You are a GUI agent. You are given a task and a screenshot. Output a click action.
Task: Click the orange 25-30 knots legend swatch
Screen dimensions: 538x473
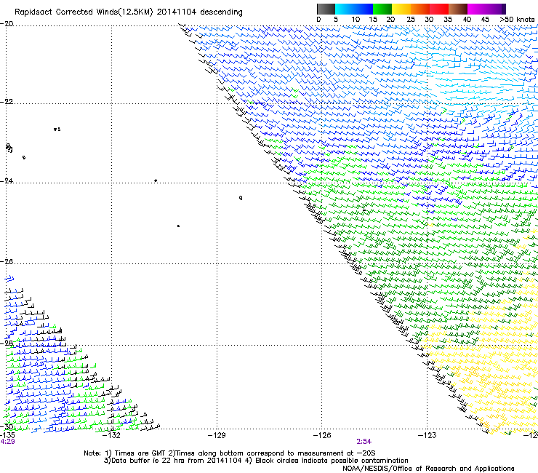pyautogui.click(x=420, y=9)
